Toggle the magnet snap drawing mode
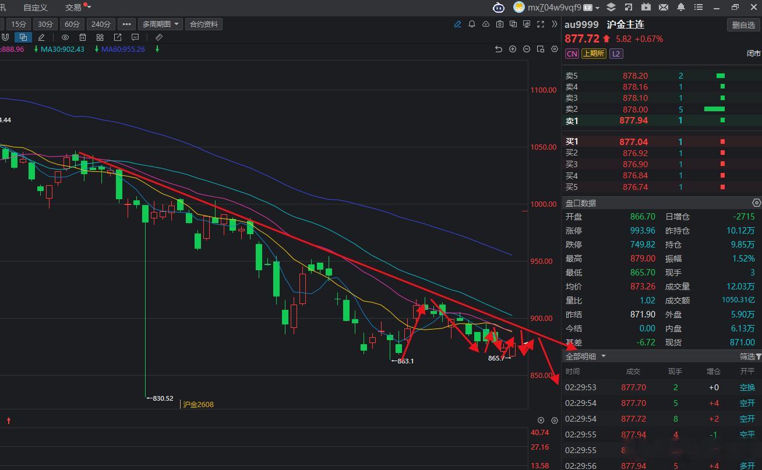The height and width of the screenshot is (470, 762). tap(5, 37)
